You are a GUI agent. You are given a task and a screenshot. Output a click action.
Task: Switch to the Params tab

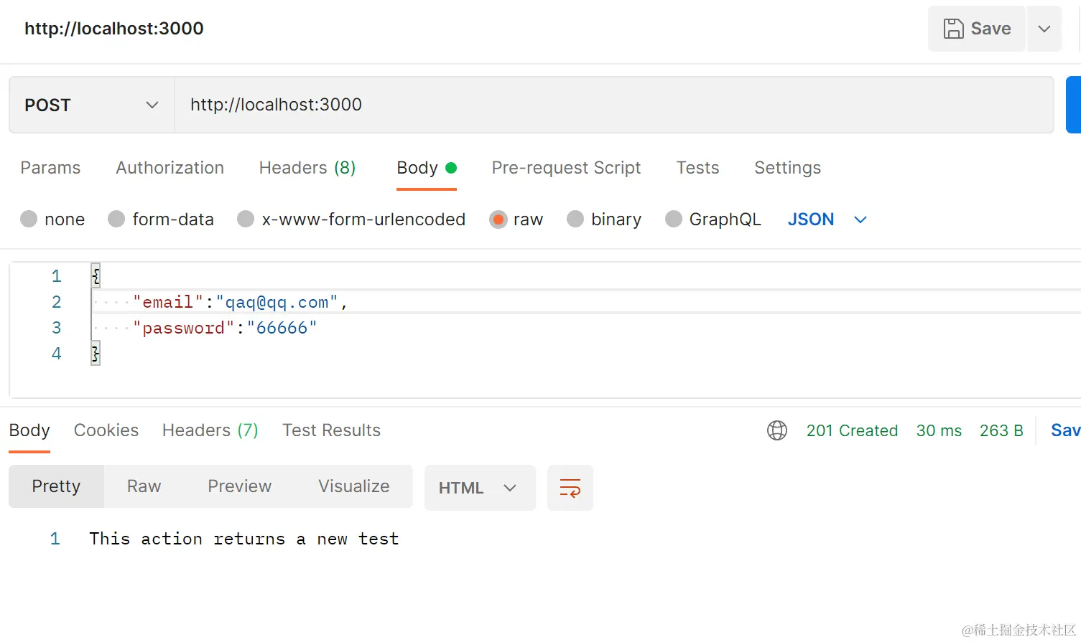[50, 168]
